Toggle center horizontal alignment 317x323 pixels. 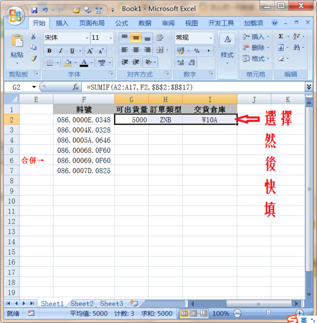136,50
